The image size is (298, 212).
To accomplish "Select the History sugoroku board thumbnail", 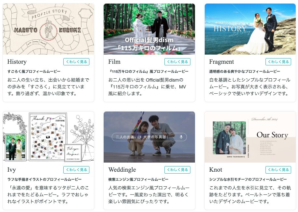I will point(48,29).
